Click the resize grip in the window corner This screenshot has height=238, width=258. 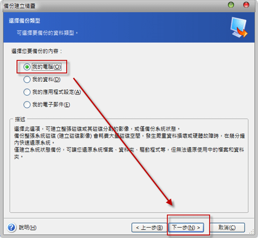click(x=252, y=232)
